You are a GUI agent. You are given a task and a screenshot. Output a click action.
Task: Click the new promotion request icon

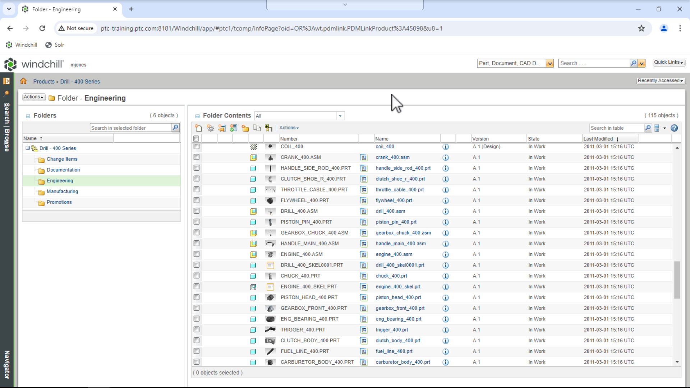click(222, 128)
